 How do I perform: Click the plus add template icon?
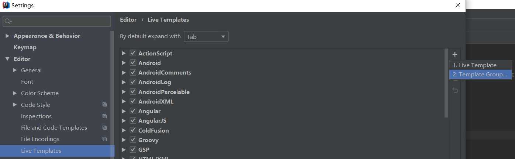point(455,54)
